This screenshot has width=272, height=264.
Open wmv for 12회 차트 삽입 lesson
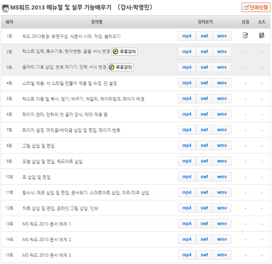click(222, 208)
